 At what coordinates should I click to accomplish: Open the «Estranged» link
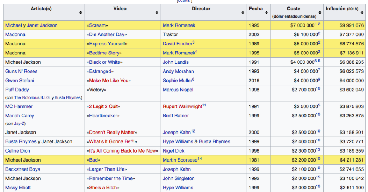pyautogui.click(x=100, y=71)
